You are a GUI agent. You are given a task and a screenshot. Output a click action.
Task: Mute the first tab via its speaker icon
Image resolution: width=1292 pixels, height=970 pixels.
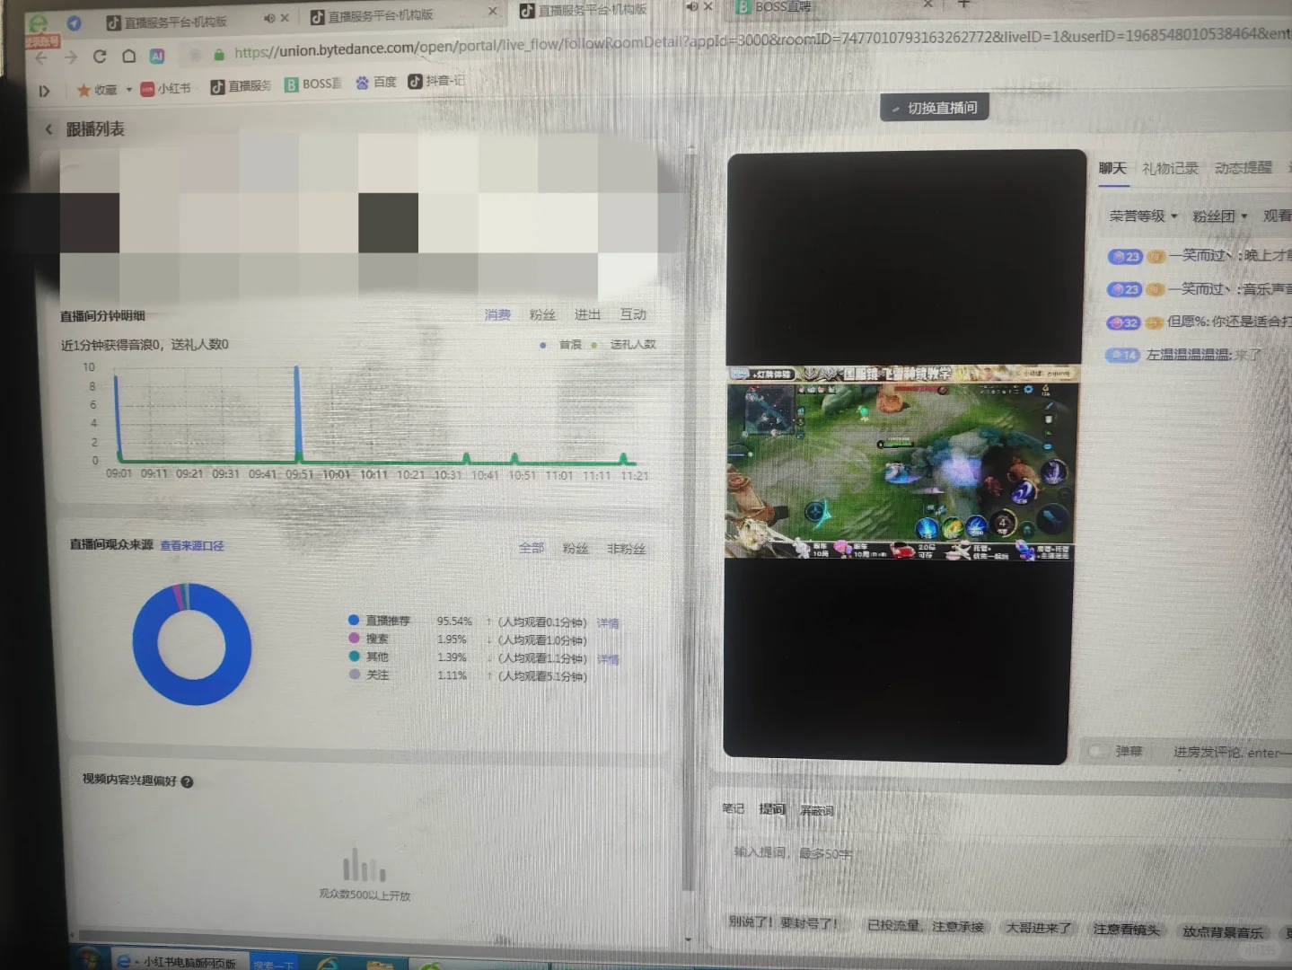point(268,18)
